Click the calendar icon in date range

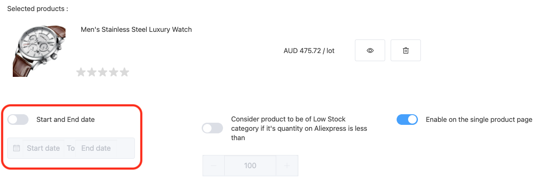17,148
